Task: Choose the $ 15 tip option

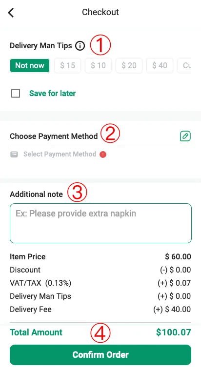Action: pos(67,65)
